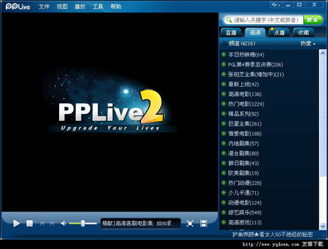Viewport: 328px width, 249px height.
Task: Switch to the 直播 tab
Action: tap(231, 33)
